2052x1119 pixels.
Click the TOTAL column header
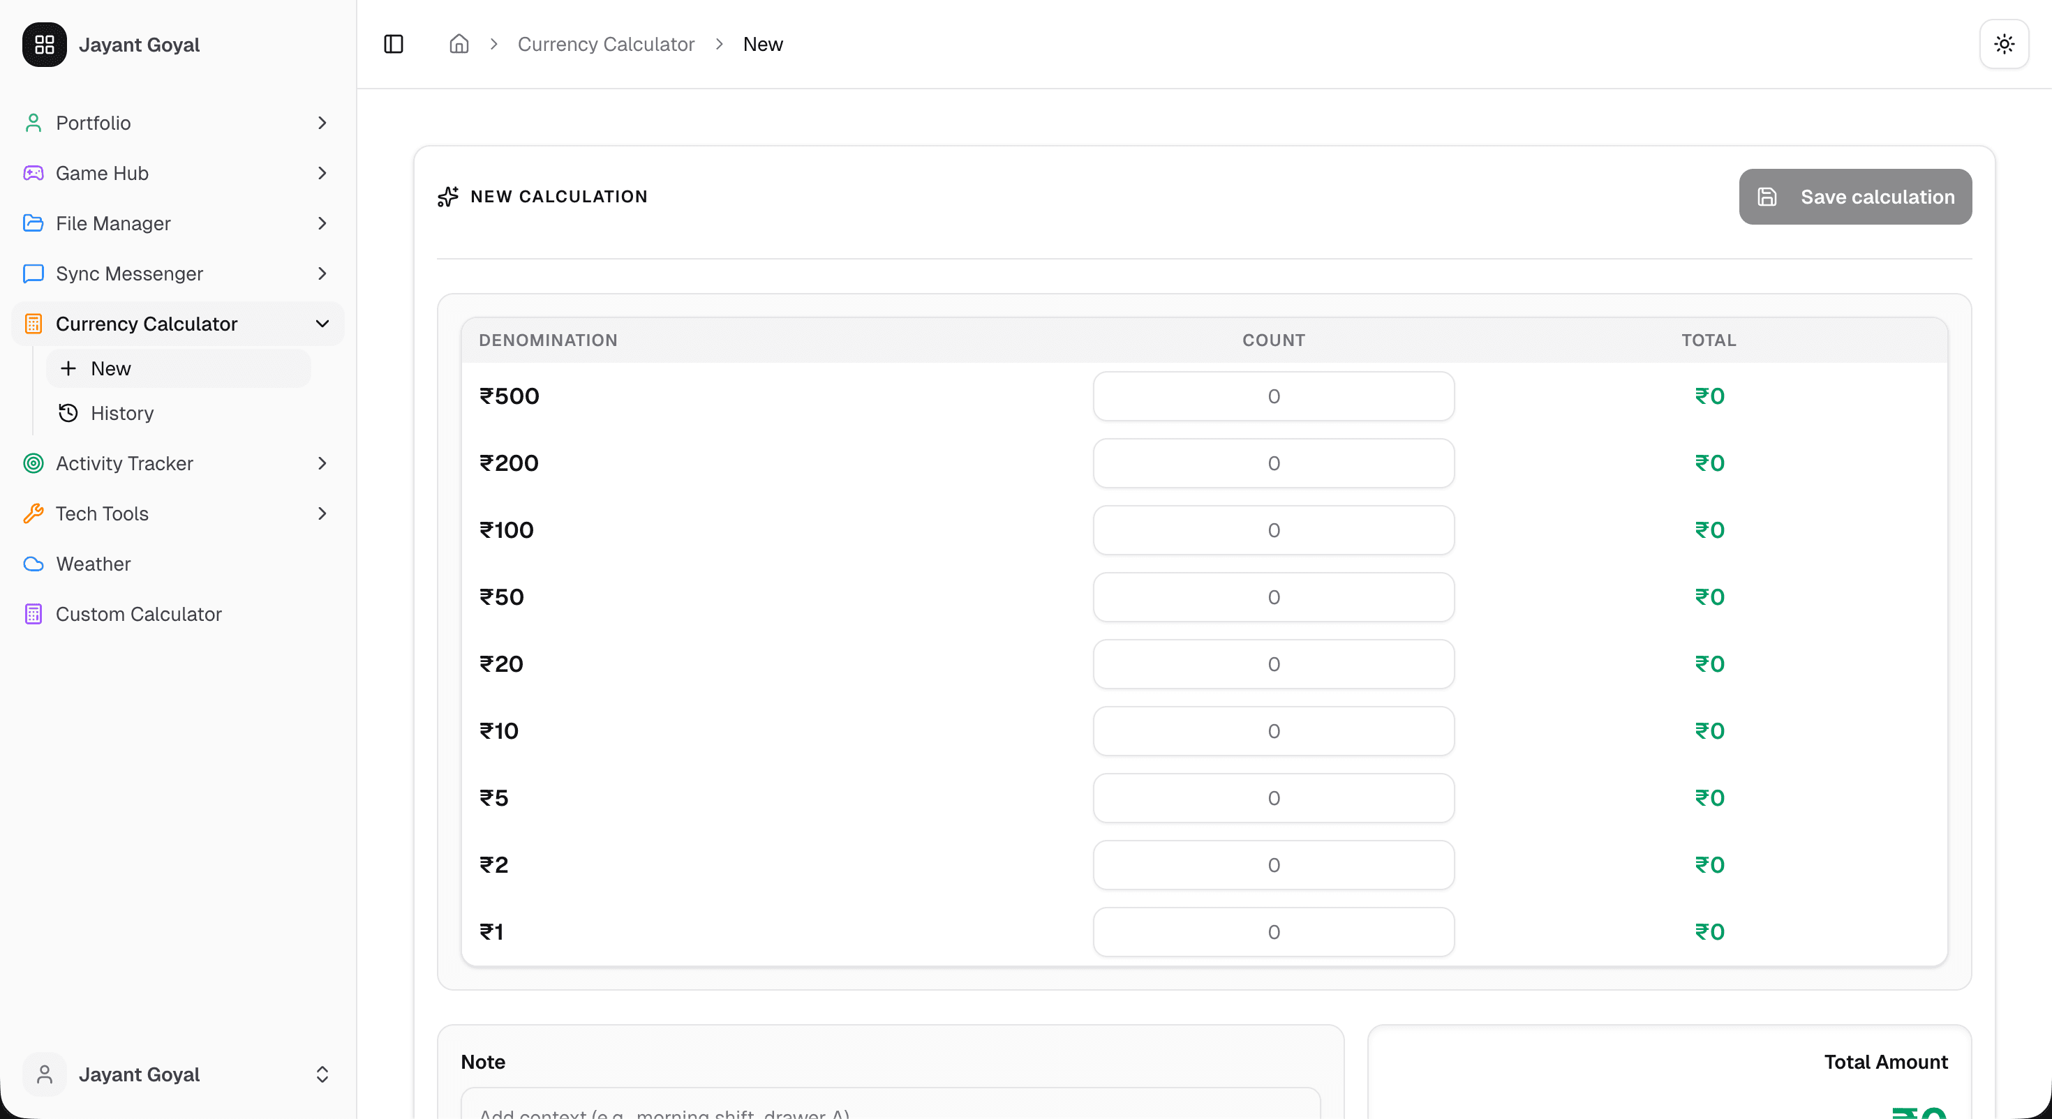click(x=1709, y=340)
